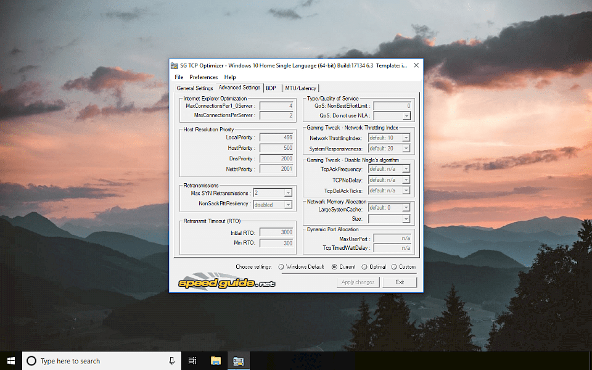Click the SG TCP Optimizer title bar icon
Screen dimensions: 592x370
[x=175, y=66]
